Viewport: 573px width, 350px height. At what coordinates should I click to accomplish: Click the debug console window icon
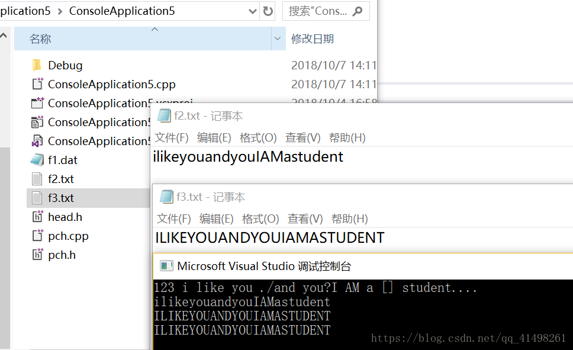167,266
